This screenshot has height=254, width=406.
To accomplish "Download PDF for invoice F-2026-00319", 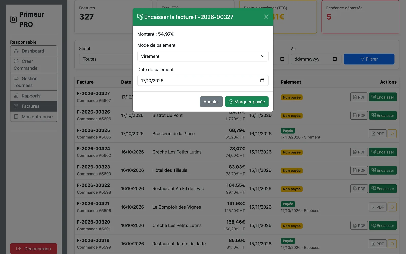I will click(378, 244).
